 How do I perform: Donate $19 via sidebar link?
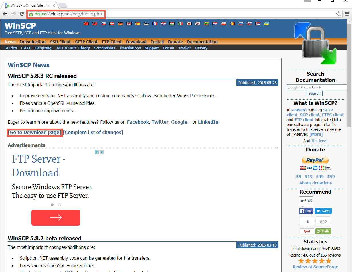[x=309, y=176]
